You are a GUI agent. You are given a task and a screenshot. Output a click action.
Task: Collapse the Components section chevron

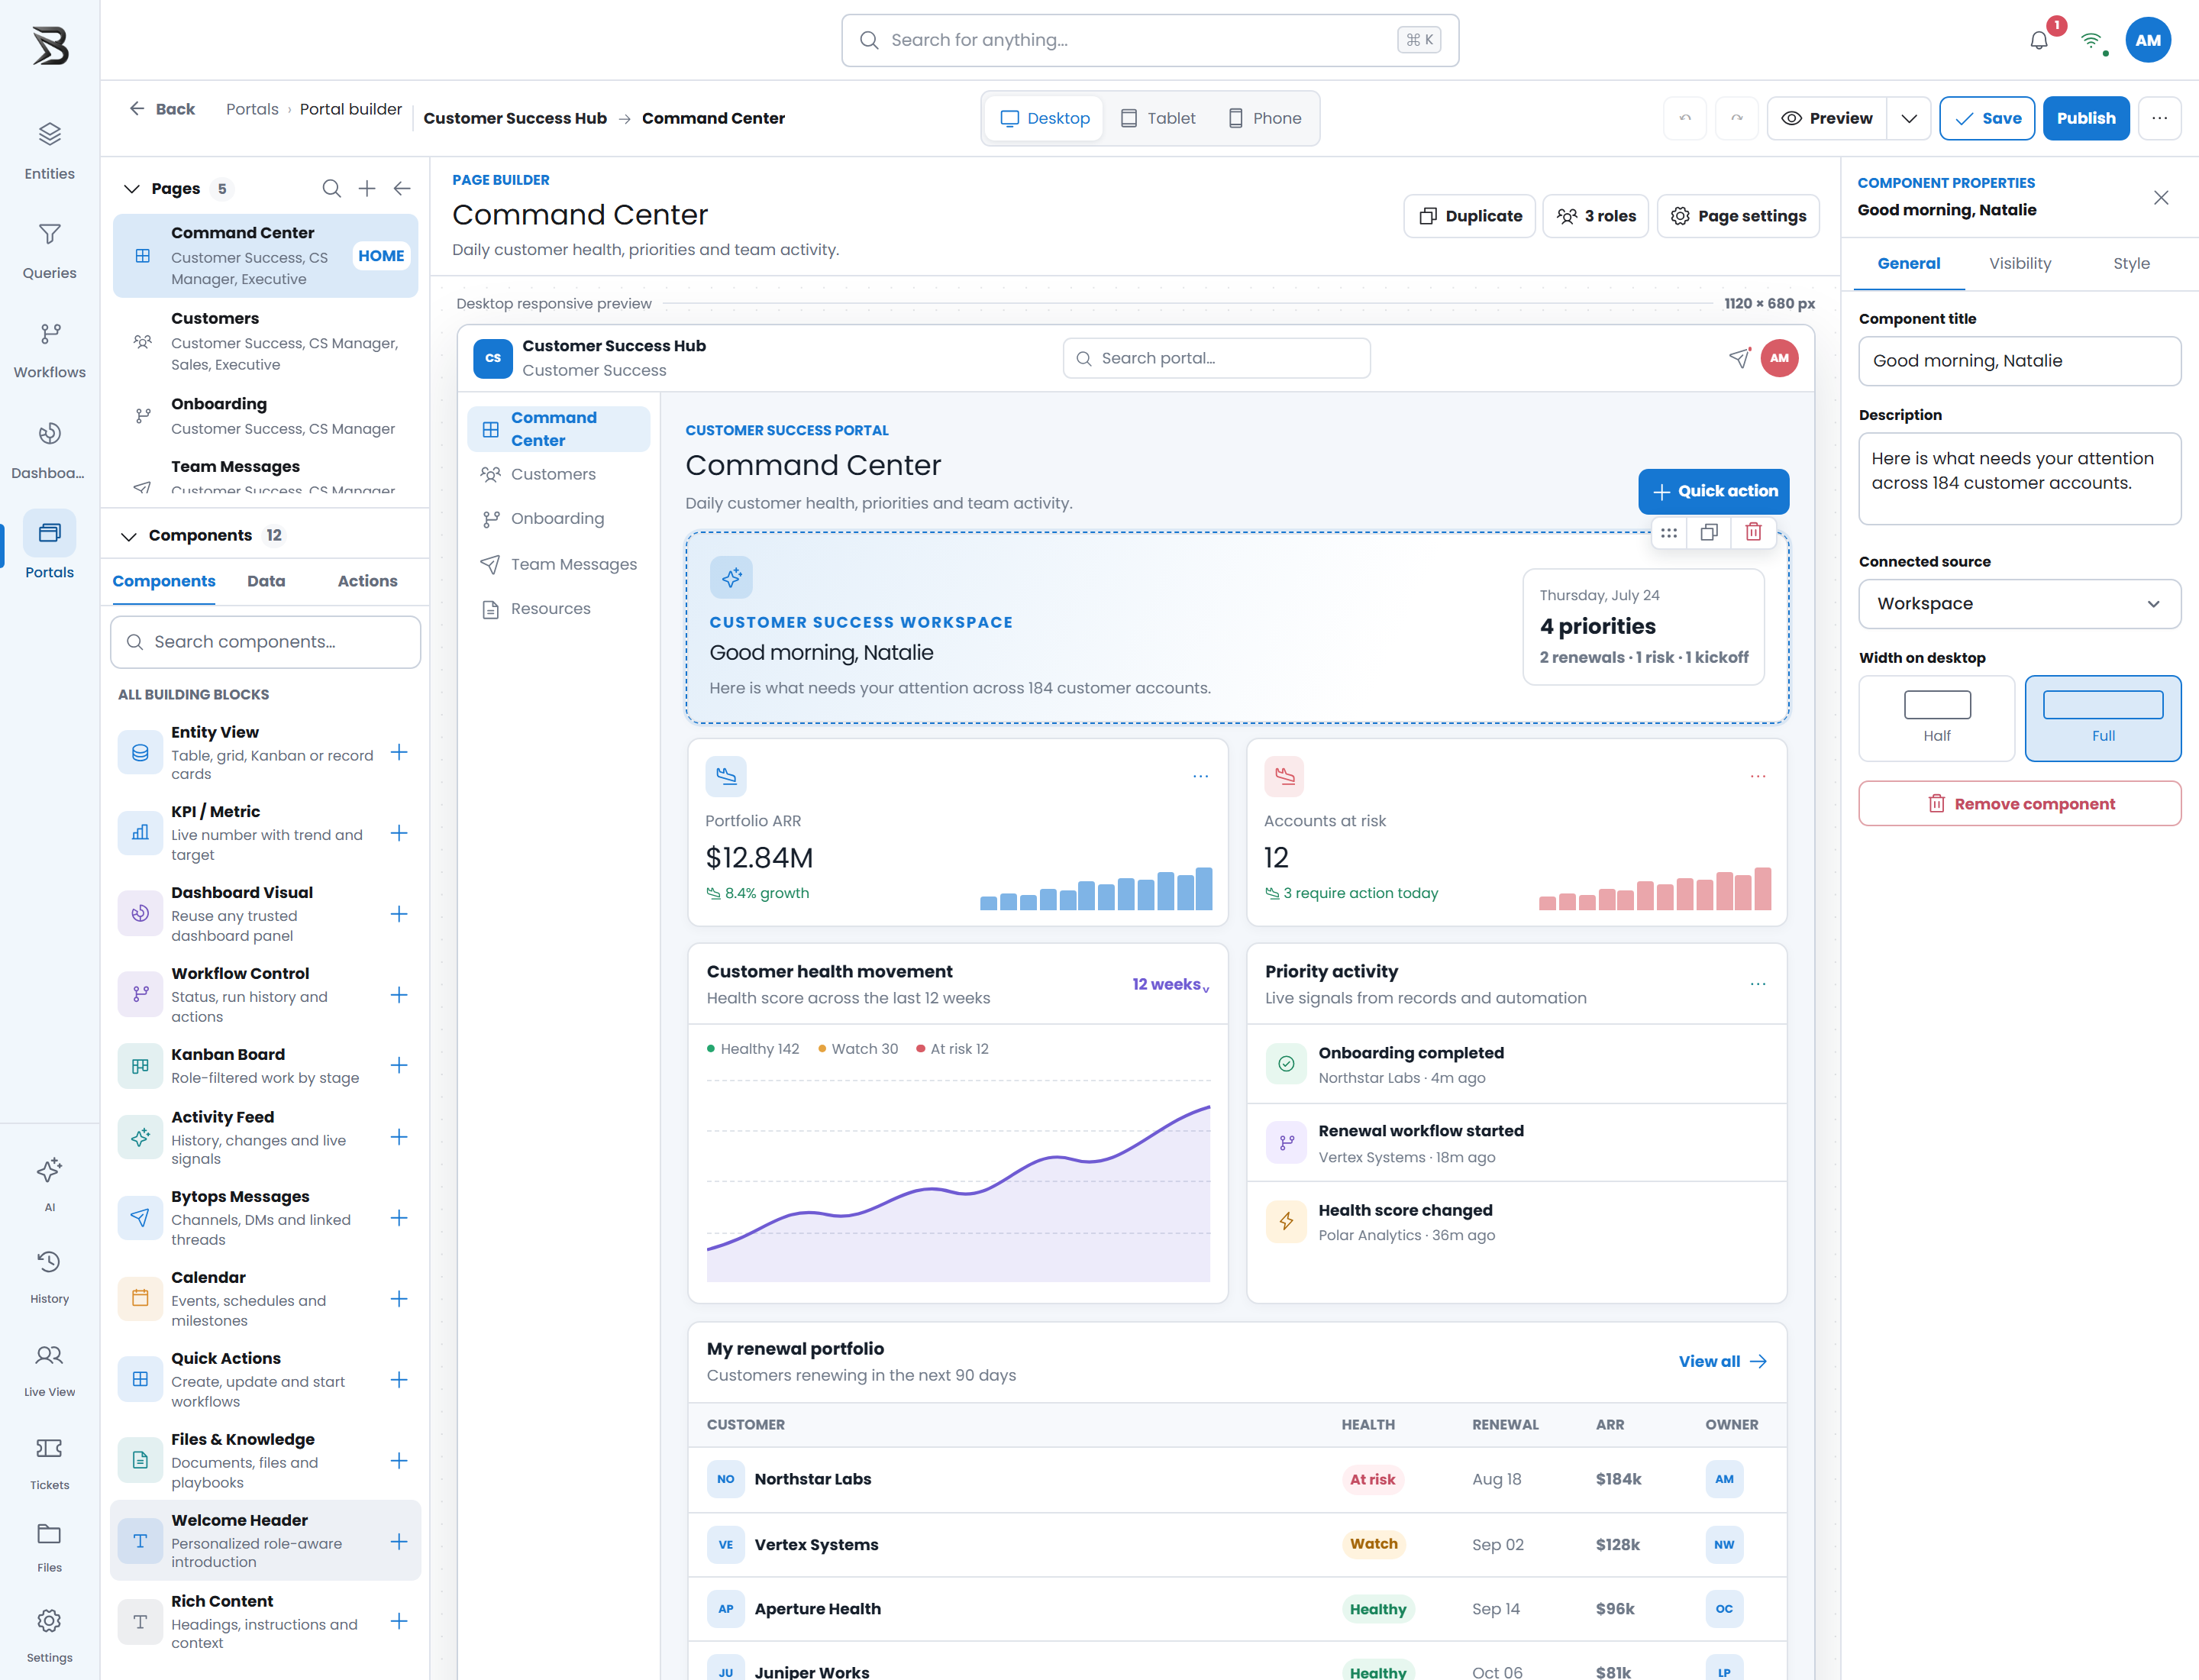tap(129, 536)
